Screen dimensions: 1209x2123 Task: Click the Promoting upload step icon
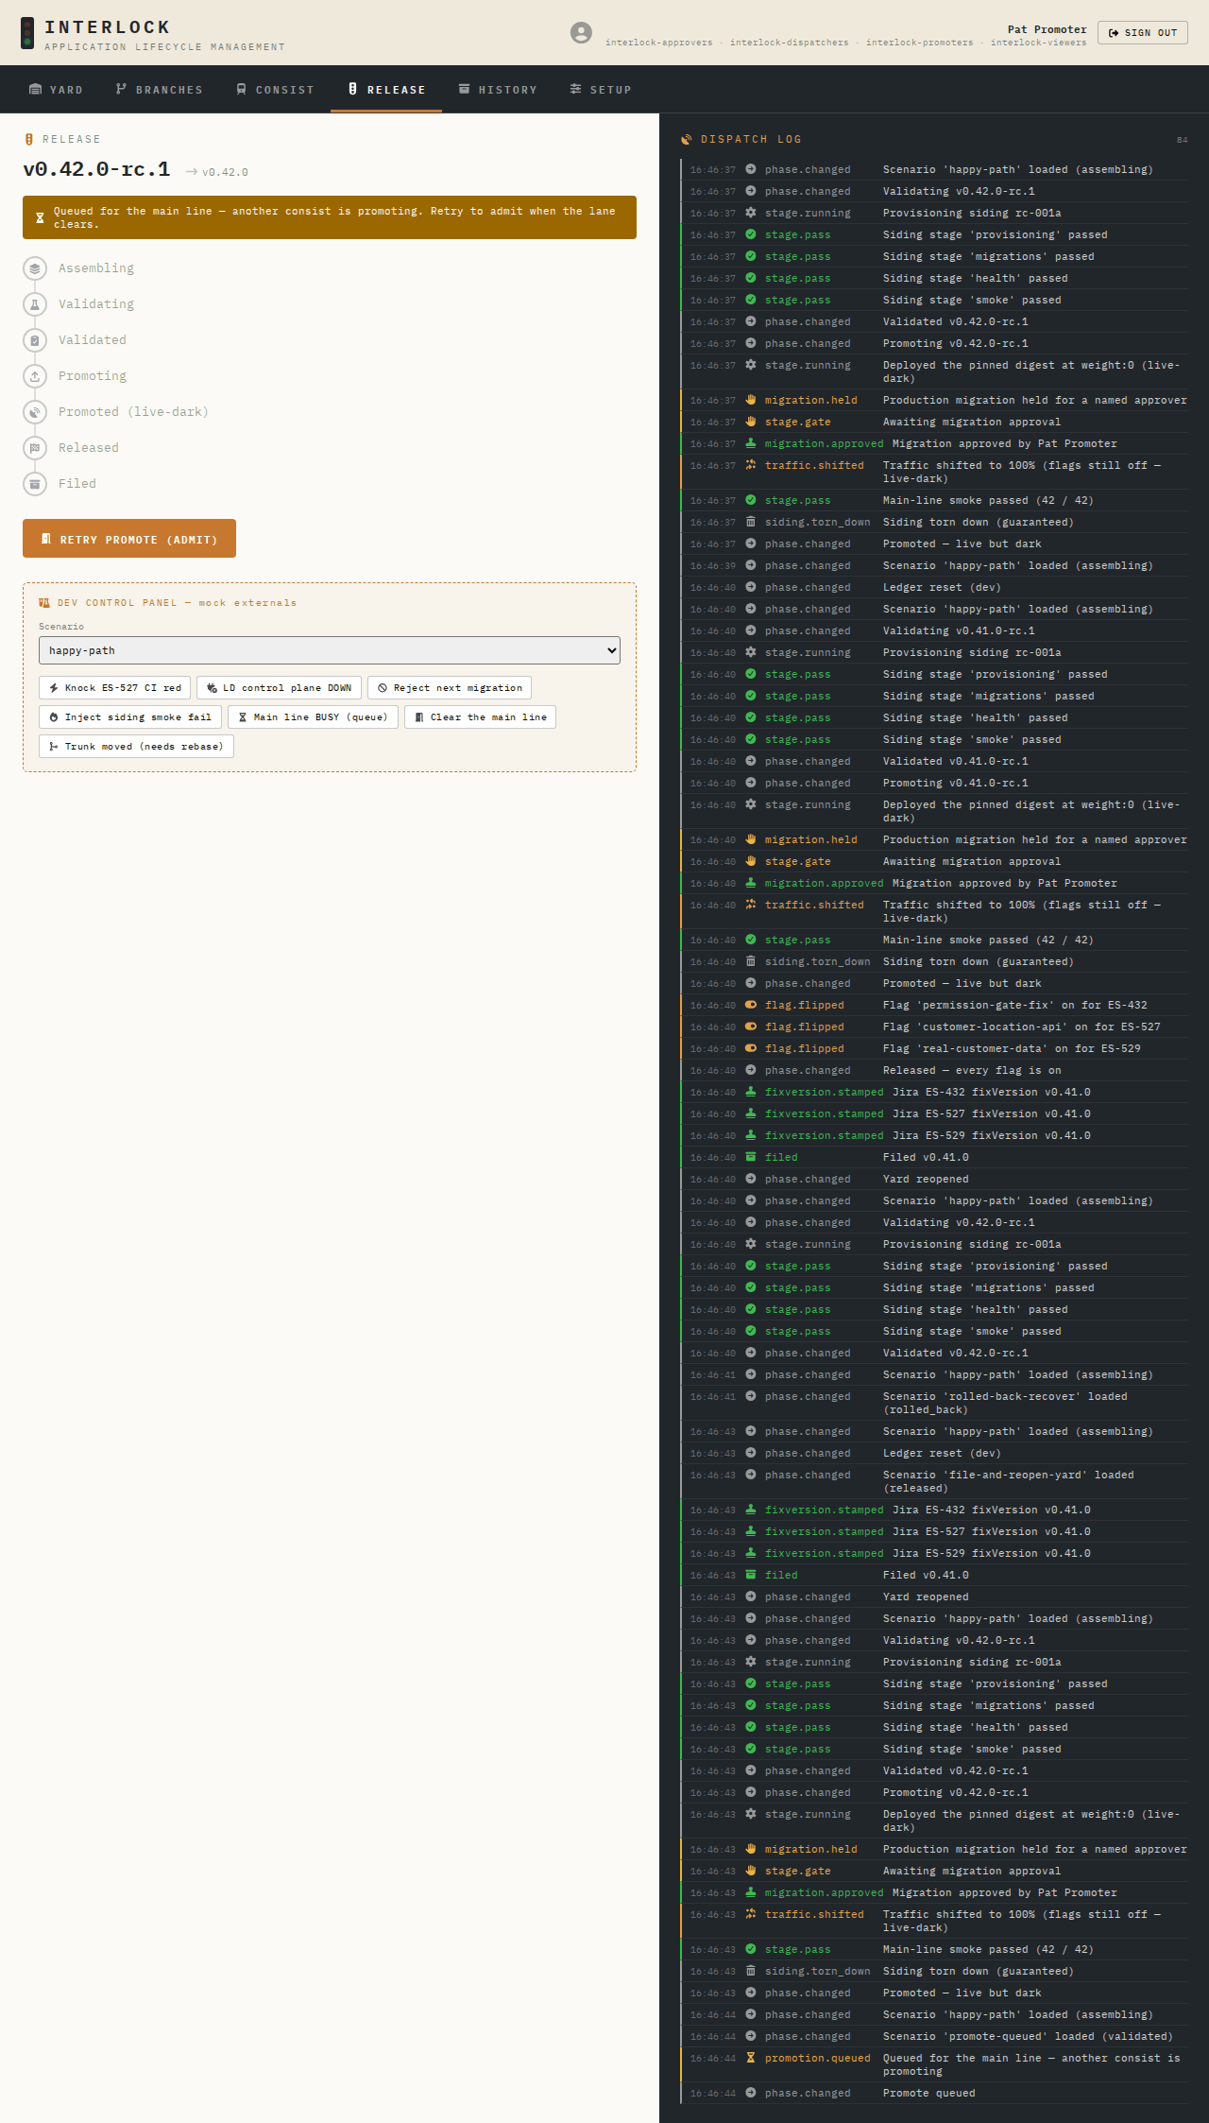[35, 376]
